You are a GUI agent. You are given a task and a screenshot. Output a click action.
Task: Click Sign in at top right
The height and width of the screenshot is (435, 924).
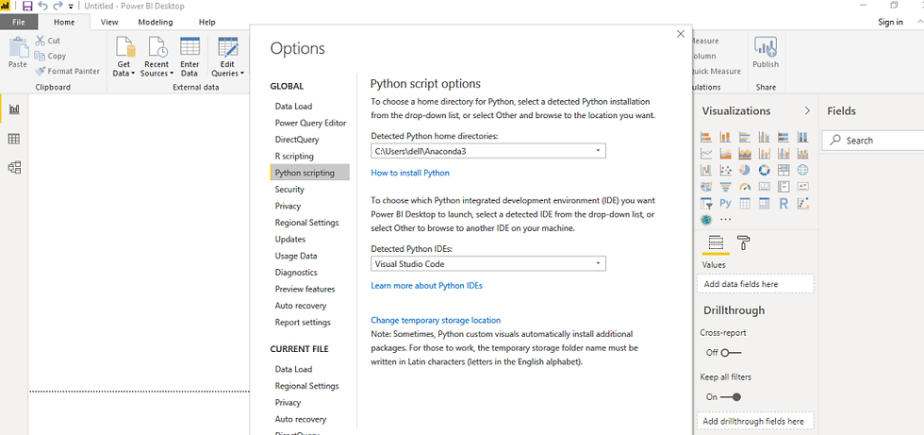tap(890, 22)
